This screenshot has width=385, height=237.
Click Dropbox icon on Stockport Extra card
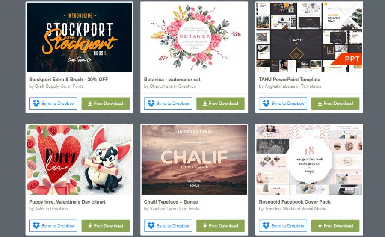click(36, 104)
